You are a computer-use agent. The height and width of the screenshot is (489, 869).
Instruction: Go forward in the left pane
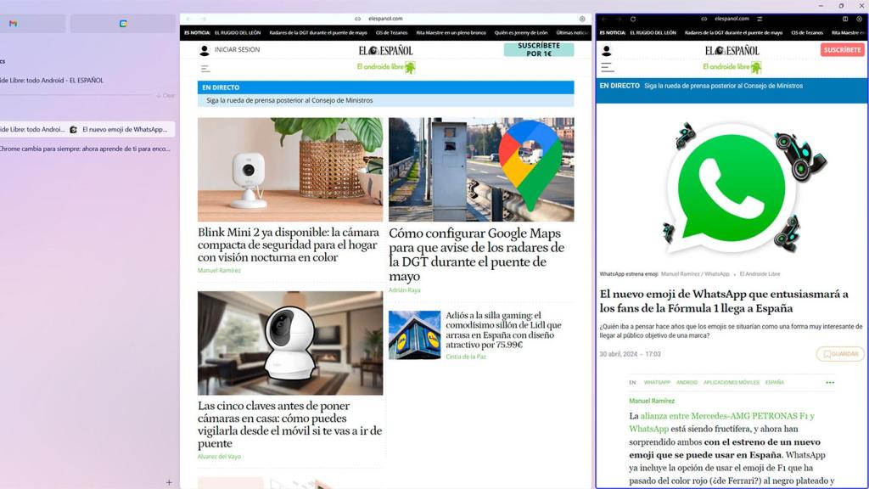pos(204,19)
